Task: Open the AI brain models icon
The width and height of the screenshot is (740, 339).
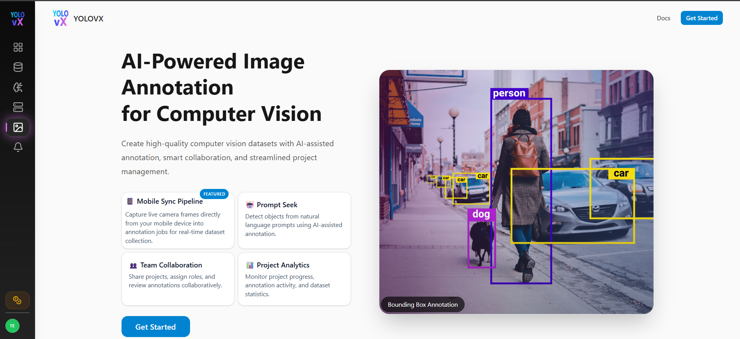Action: click(18, 87)
